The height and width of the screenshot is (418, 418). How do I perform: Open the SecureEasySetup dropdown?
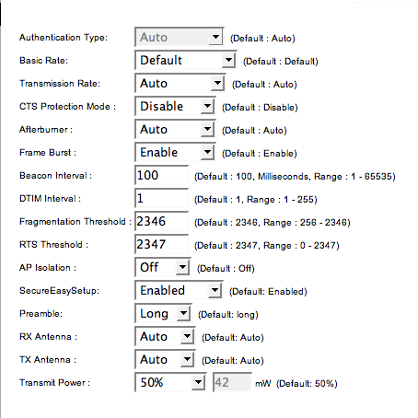[179, 290]
